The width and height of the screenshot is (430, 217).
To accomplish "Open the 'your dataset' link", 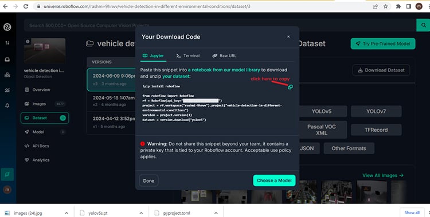I will click(176, 77).
